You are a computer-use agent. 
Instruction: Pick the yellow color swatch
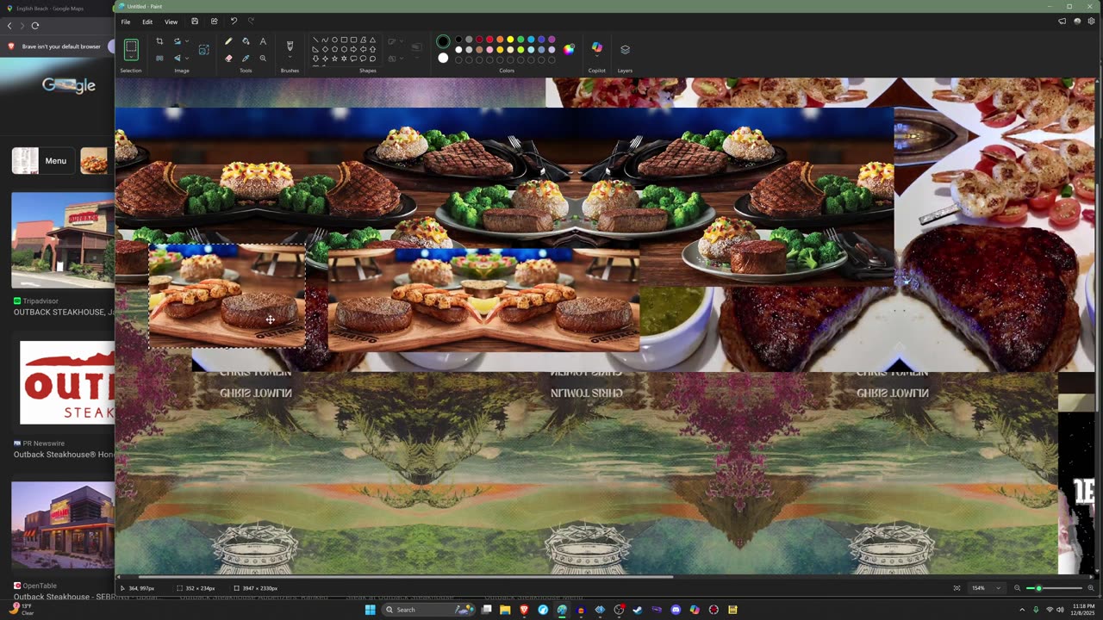pos(510,40)
